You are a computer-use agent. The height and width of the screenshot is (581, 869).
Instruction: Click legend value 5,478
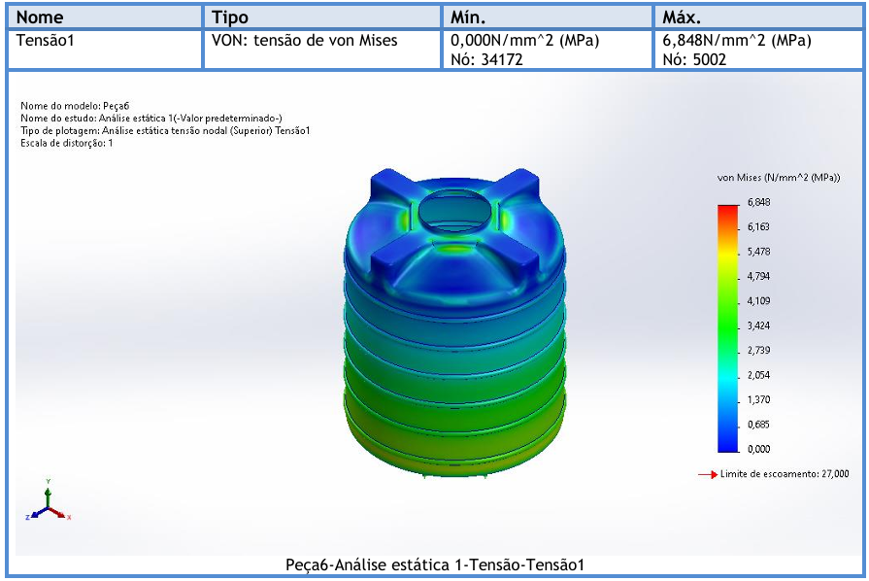pos(758,252)
